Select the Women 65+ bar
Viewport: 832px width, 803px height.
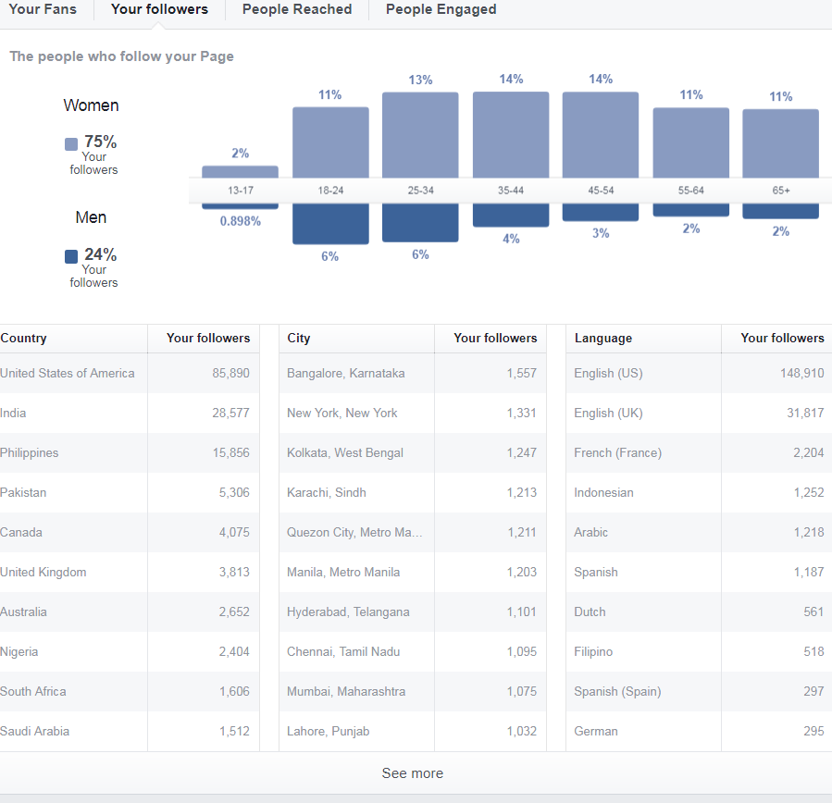pos(780,143)
